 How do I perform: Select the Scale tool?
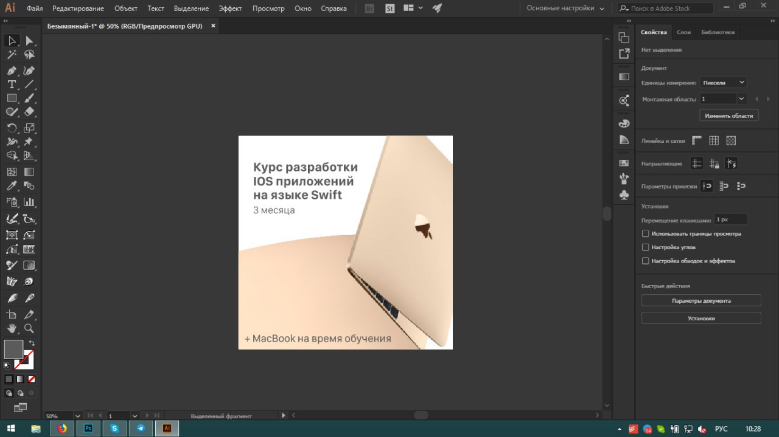tap(29, 128)
